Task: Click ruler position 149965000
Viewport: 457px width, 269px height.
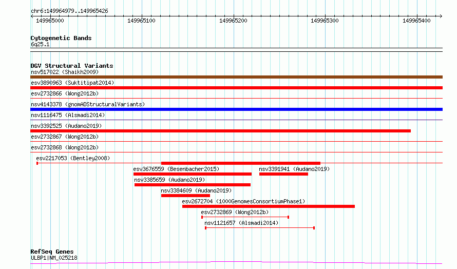Action: (50, 21)
